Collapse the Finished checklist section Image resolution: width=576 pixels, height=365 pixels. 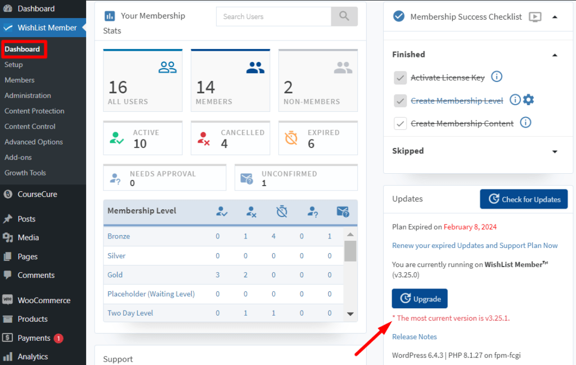point(555,55)
